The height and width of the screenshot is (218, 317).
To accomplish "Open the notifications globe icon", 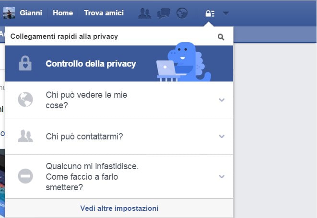I will click(182, 13).
